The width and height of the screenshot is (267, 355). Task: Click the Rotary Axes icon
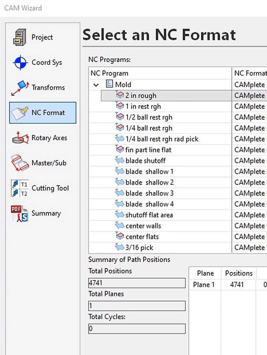click(x=20, y=138)
